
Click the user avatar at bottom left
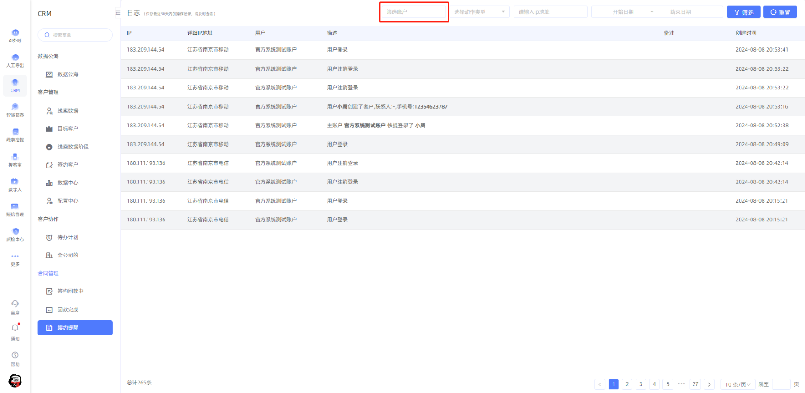point(15,380)
